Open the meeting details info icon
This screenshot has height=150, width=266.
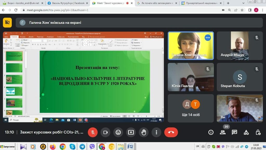(x=211, y=132)
